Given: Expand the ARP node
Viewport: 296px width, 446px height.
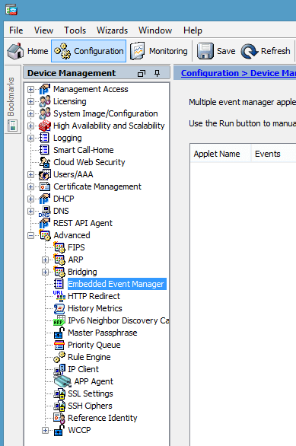Looking at the screenshot, I should click(x=45, y=260).
